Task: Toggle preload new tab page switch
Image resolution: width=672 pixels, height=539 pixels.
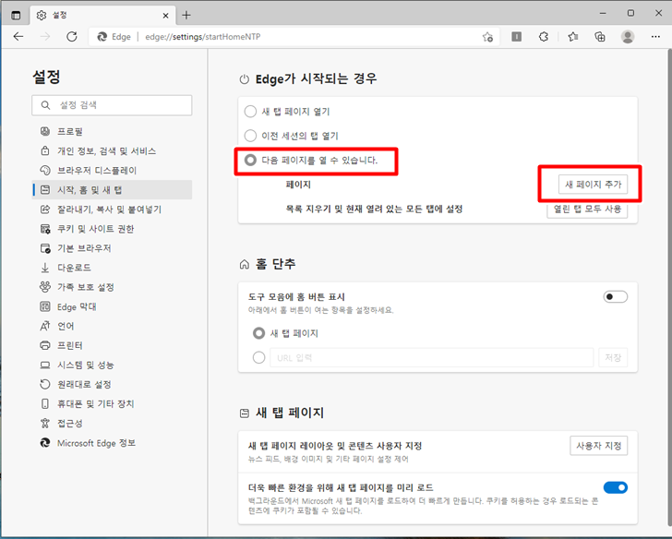Action: 616,487
